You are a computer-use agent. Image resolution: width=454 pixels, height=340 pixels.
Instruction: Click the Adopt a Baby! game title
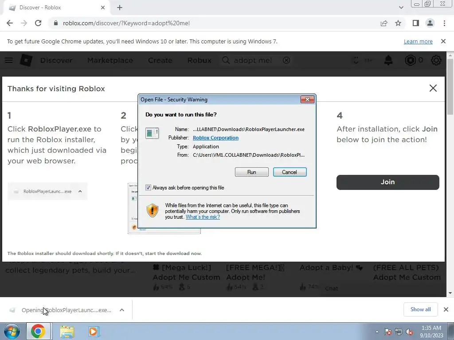click(331, 268)
